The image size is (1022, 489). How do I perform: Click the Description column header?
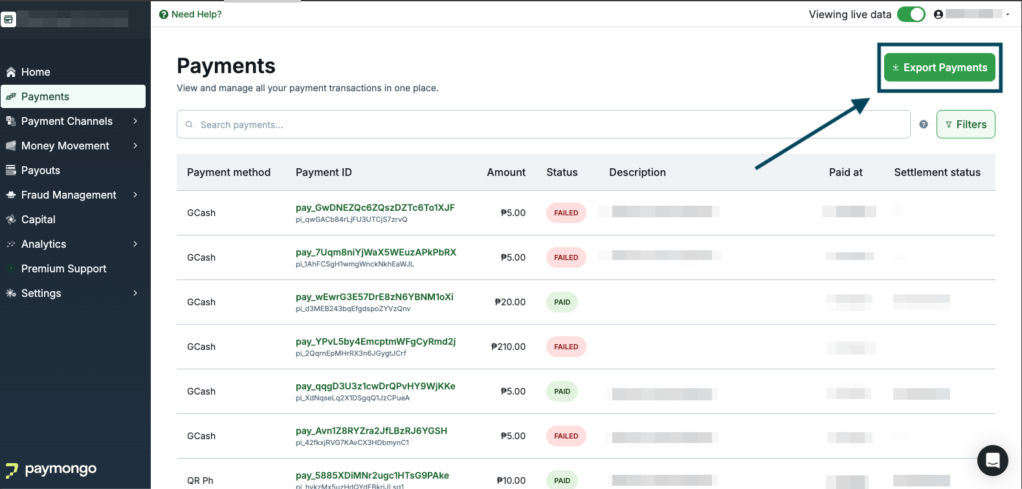click(638, 172)
